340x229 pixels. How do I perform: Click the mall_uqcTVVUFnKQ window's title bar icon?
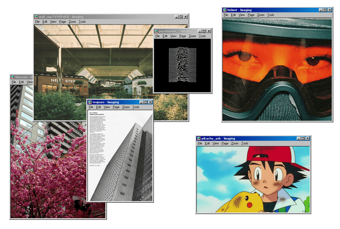tap(36, 17)
